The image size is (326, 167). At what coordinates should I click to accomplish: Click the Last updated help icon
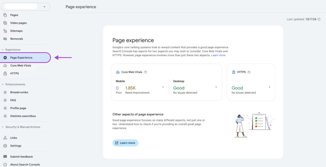coord(319,19)
